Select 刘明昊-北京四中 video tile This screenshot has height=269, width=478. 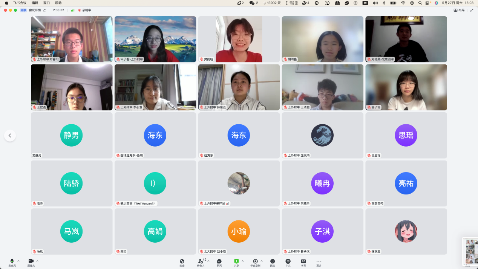point(406,39)
